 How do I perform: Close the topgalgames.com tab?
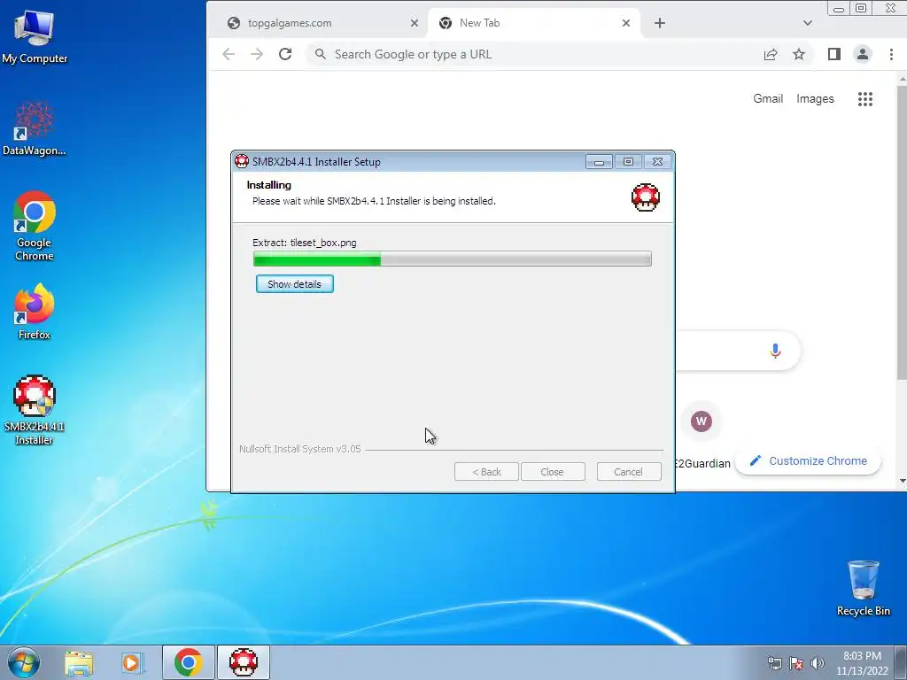point(415,23)
